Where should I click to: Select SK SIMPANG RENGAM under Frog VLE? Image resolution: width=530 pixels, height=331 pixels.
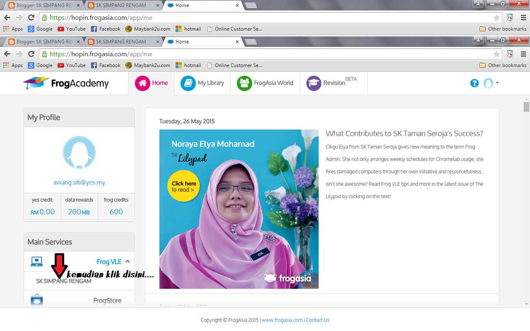[x=64, y=281]
